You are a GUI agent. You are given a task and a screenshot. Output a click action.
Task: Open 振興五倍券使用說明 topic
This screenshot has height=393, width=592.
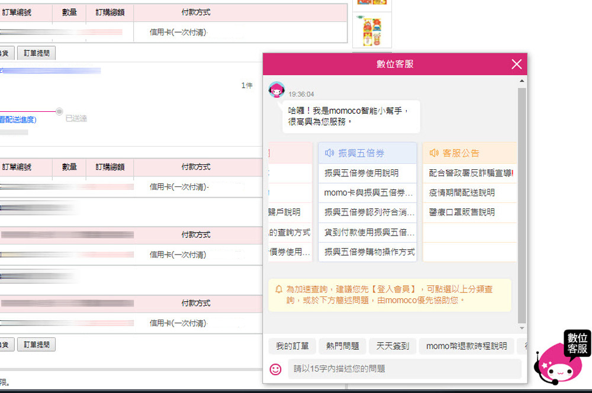pyautogui.click(x=368, y=173)
